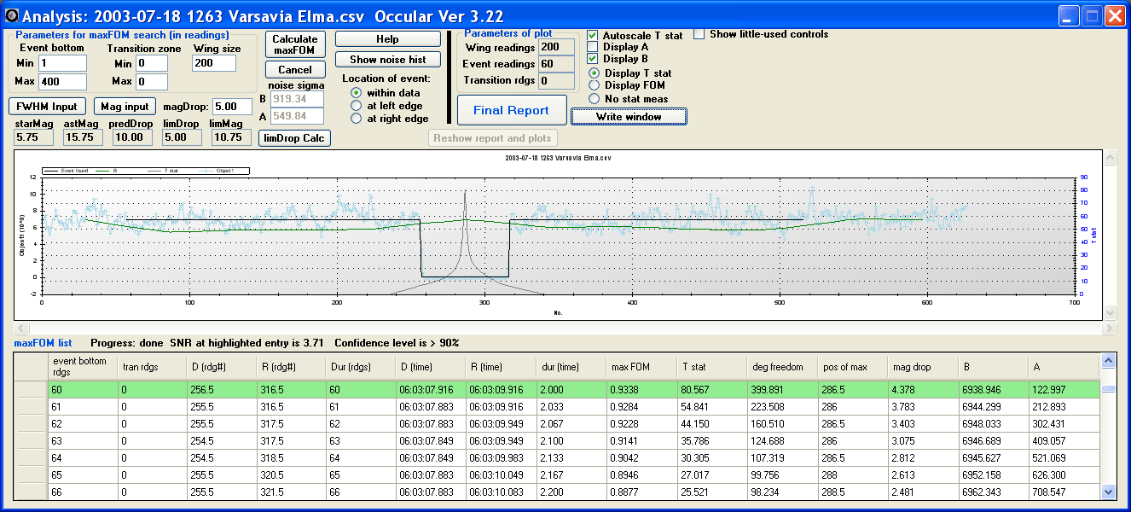Select event location at left edge

(356, 106)
